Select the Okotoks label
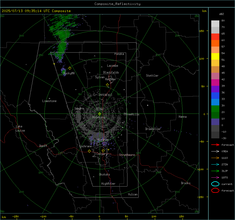This screenshot has width=235, height=220. coord(104,174)
